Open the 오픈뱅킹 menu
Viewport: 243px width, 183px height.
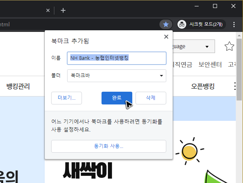(203, 86)
